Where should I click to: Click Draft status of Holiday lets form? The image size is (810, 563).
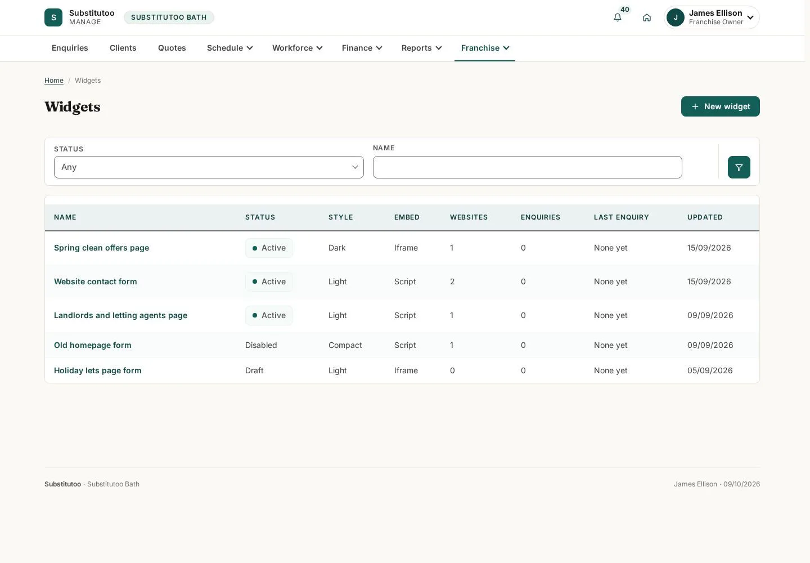coord(254,370)
